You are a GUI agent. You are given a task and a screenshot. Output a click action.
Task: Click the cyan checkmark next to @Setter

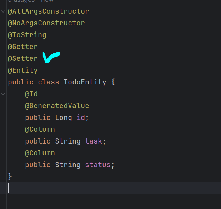tap(51, 57)
